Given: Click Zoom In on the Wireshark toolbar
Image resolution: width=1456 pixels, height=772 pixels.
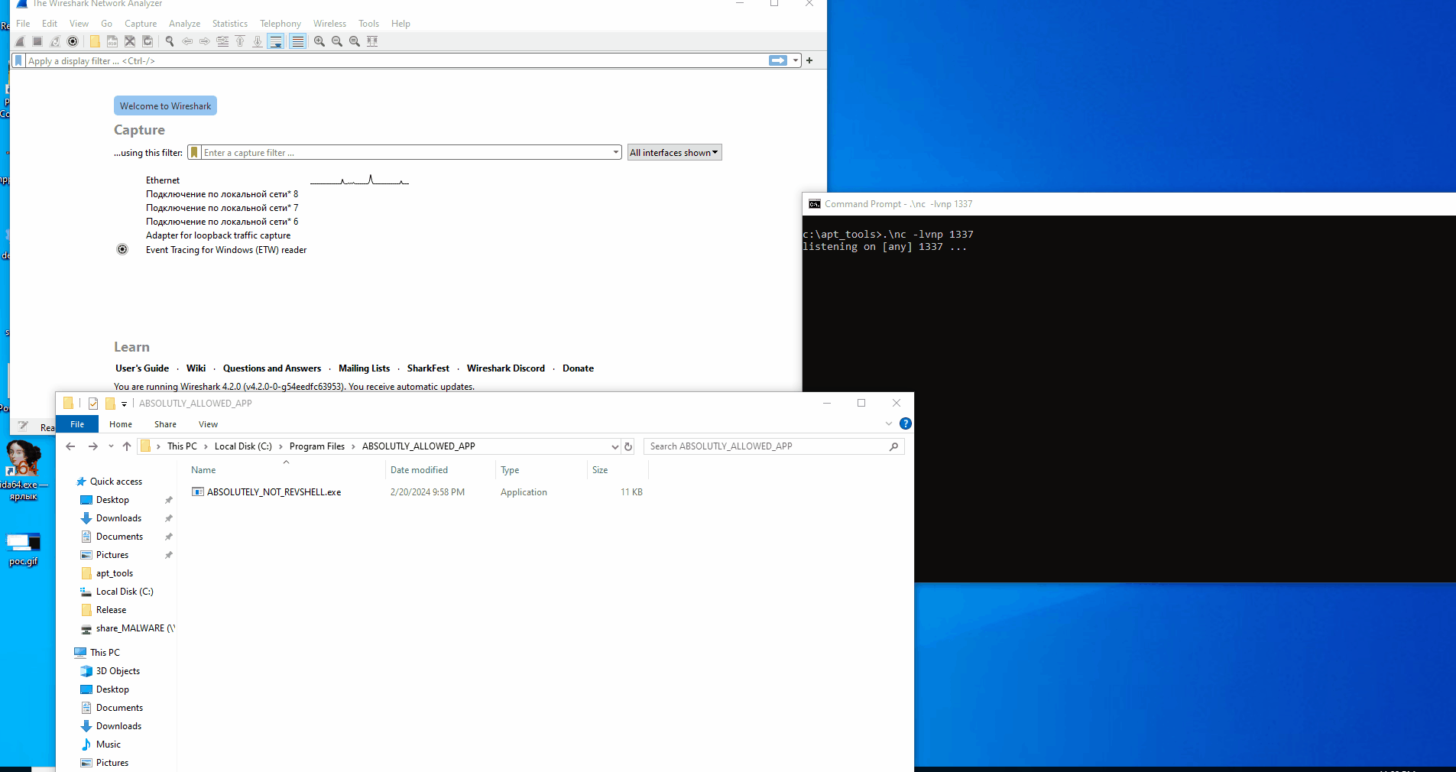Looking at the screenshot, I should pyautogui.click(x=319, y=41).
